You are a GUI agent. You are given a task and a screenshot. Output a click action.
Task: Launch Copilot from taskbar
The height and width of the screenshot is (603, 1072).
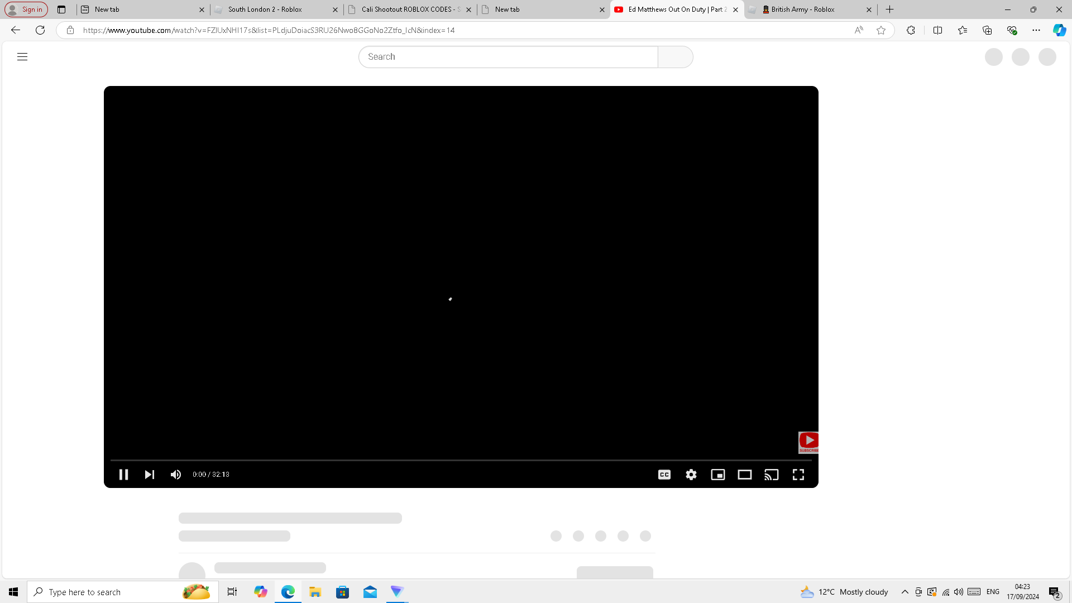point(261,592)
